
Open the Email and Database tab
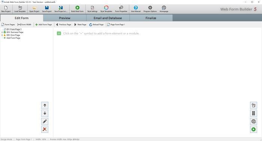tap(108, 18)
